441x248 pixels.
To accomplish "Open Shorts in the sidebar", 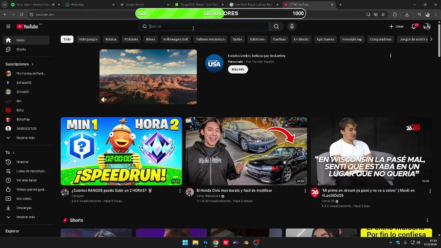I will [x=26, y=49].
